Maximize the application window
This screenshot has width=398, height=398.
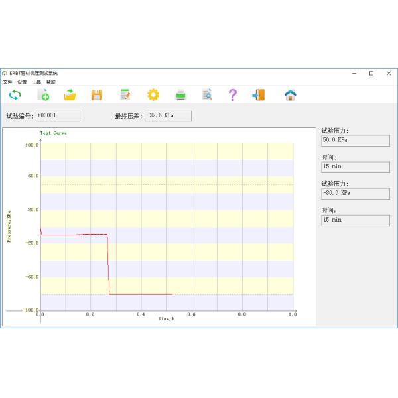pyautogui.click(x=371, y=73)
